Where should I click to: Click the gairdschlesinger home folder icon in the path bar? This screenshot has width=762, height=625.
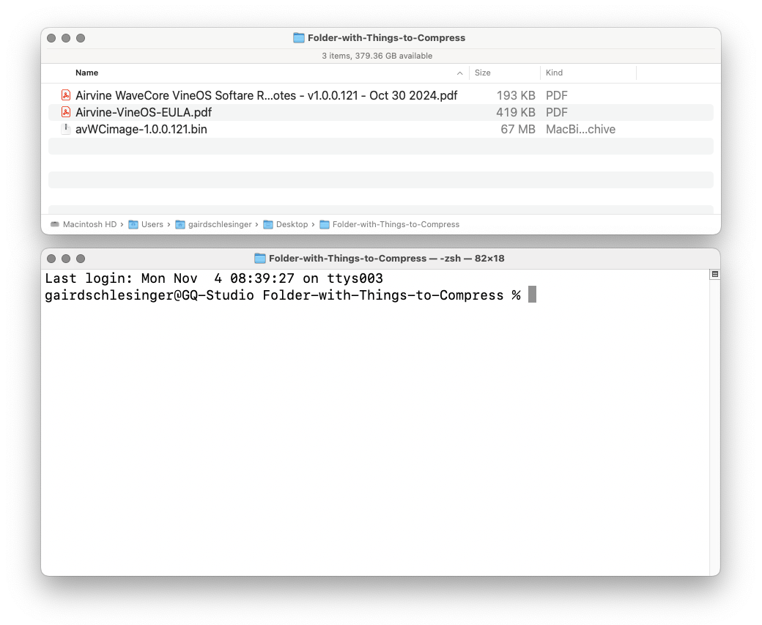click(180, 224)
